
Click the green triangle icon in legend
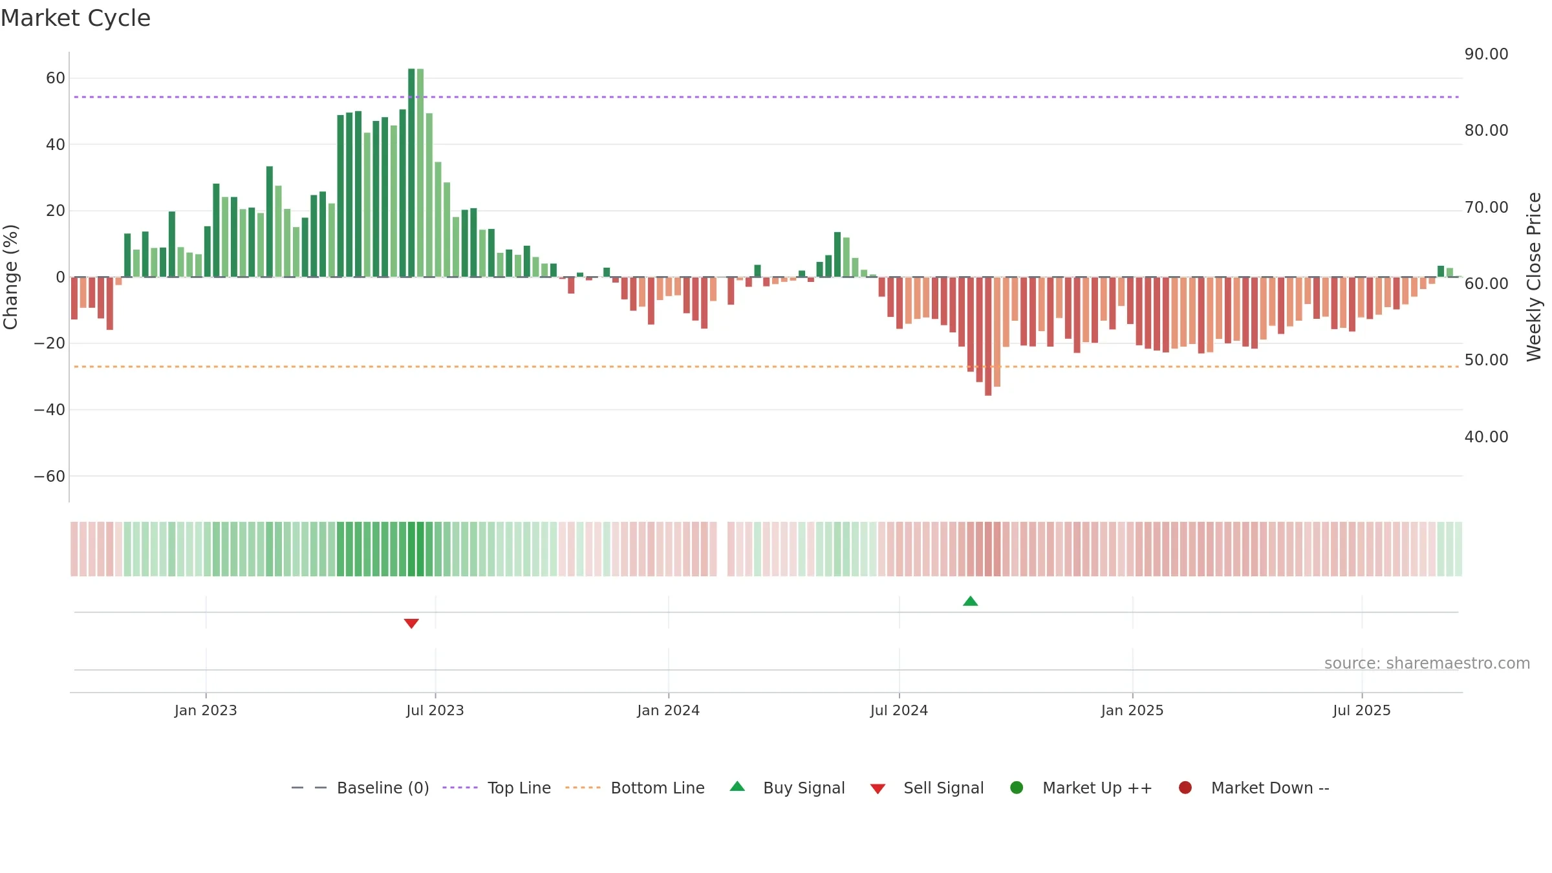point(737,786)
